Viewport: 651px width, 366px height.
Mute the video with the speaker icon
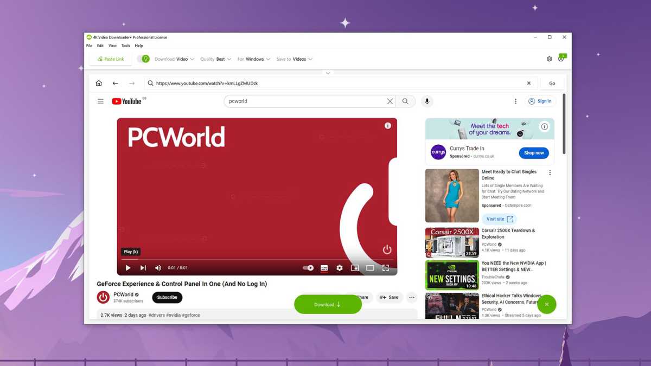(158, 268)
